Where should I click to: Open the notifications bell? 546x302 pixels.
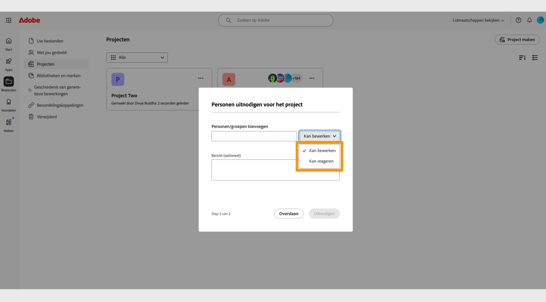pos(529,20)
